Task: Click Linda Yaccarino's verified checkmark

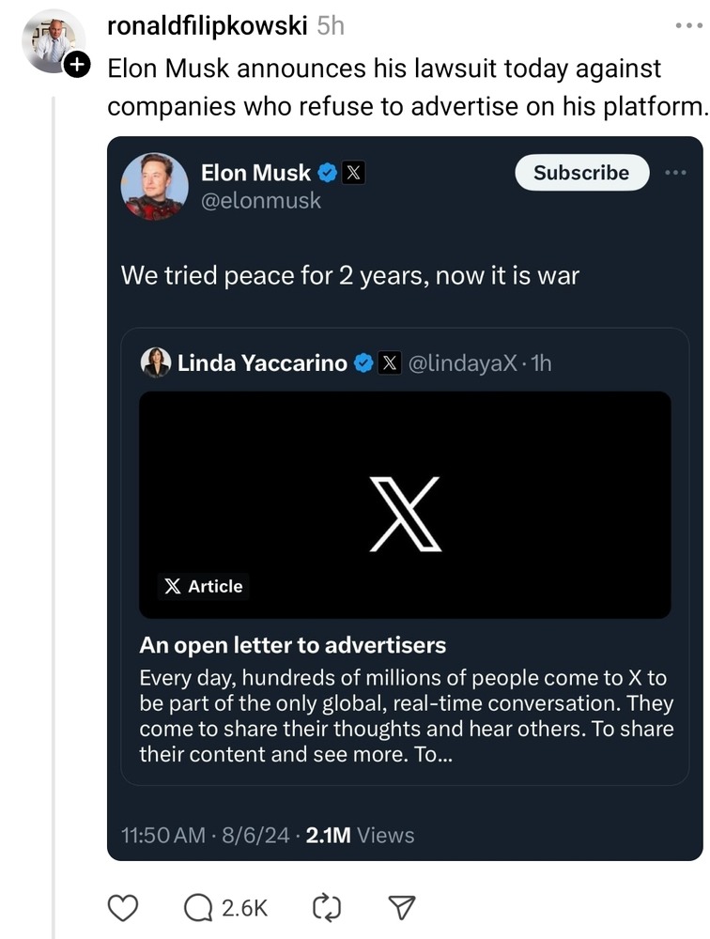Action: tap(363, 363)
